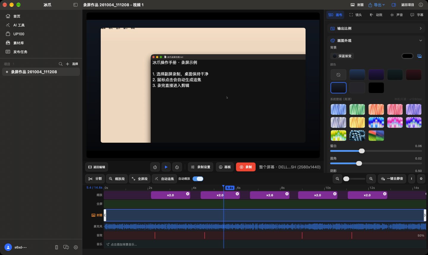This screenshot has width=428, height=255.
Task: Select the pure black color swatch
Action: (376, 88)
